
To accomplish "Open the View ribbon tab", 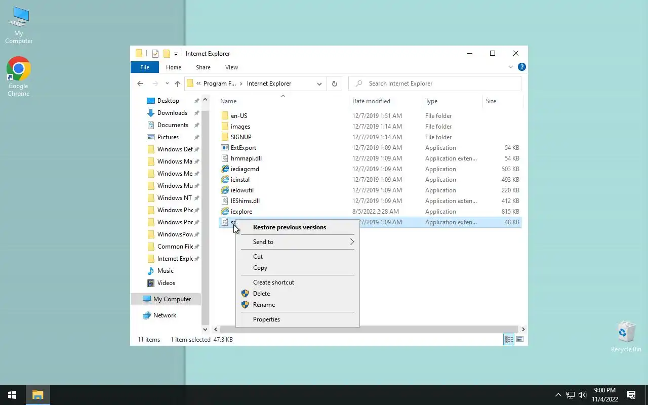I will pos(231,67).
